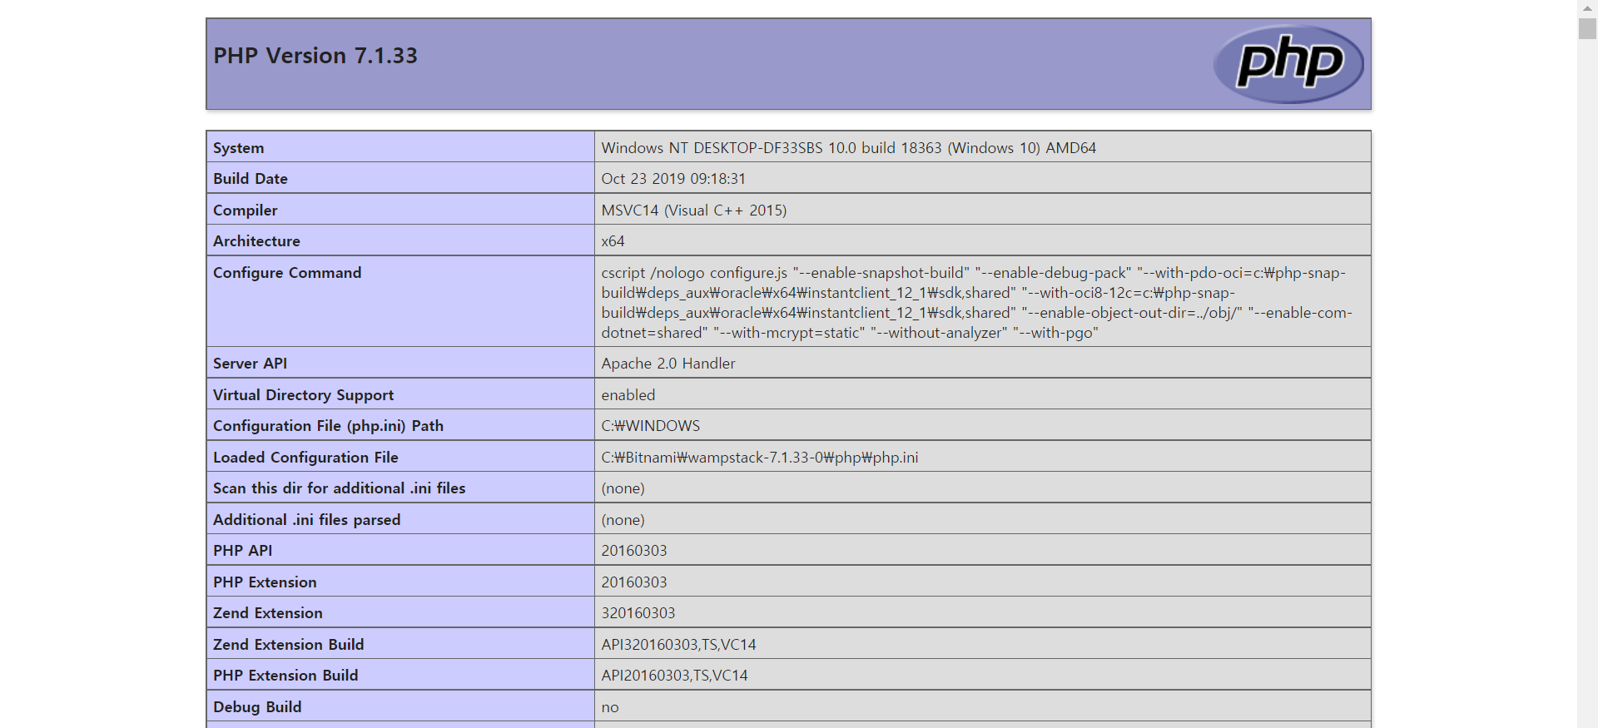Viewport: 1598px width, 728px height.
Task: Click the 'Apache 2.0 Handler' value
Action: [668, 364]
